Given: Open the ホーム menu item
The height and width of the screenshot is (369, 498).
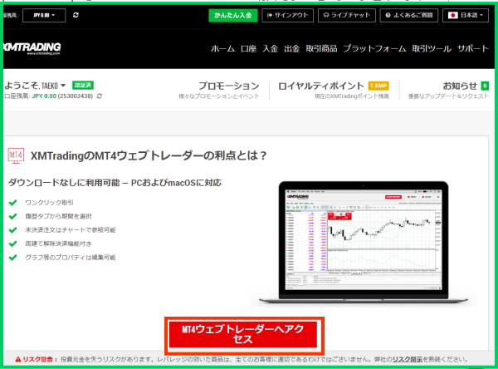Looking at the screenshot, I should (222, 48).
